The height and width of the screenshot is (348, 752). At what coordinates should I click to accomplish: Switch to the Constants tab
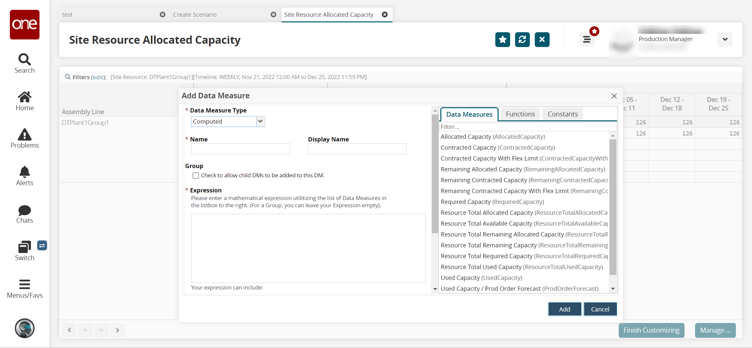[562, 114]
